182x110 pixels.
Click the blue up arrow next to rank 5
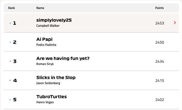tap(10, 100)
